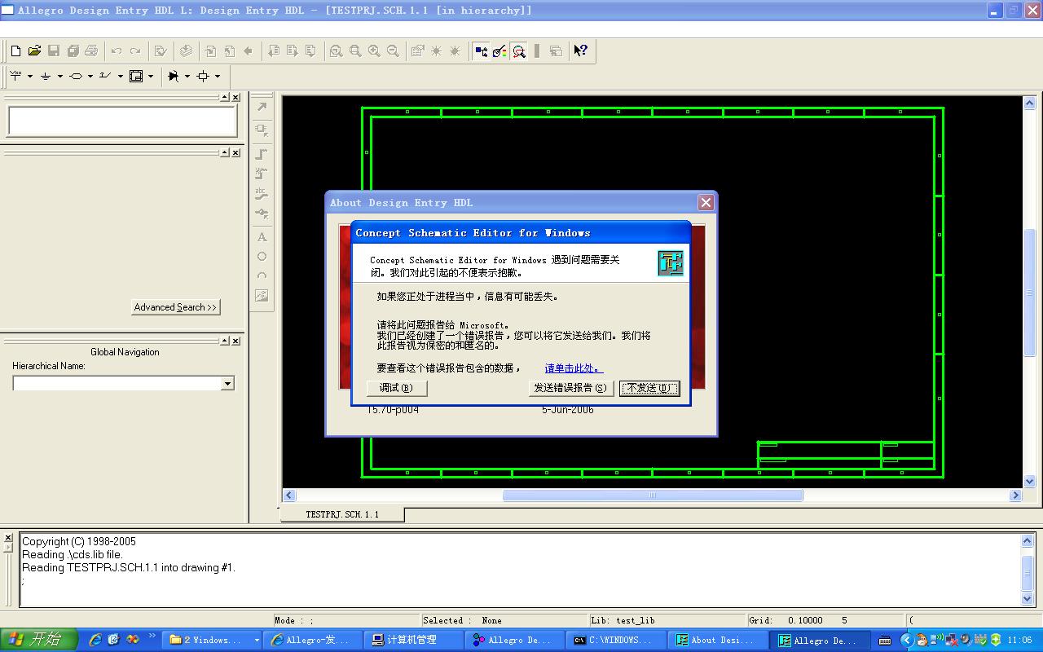
Task: Undo the last action via toolbar
Action: 117,51
